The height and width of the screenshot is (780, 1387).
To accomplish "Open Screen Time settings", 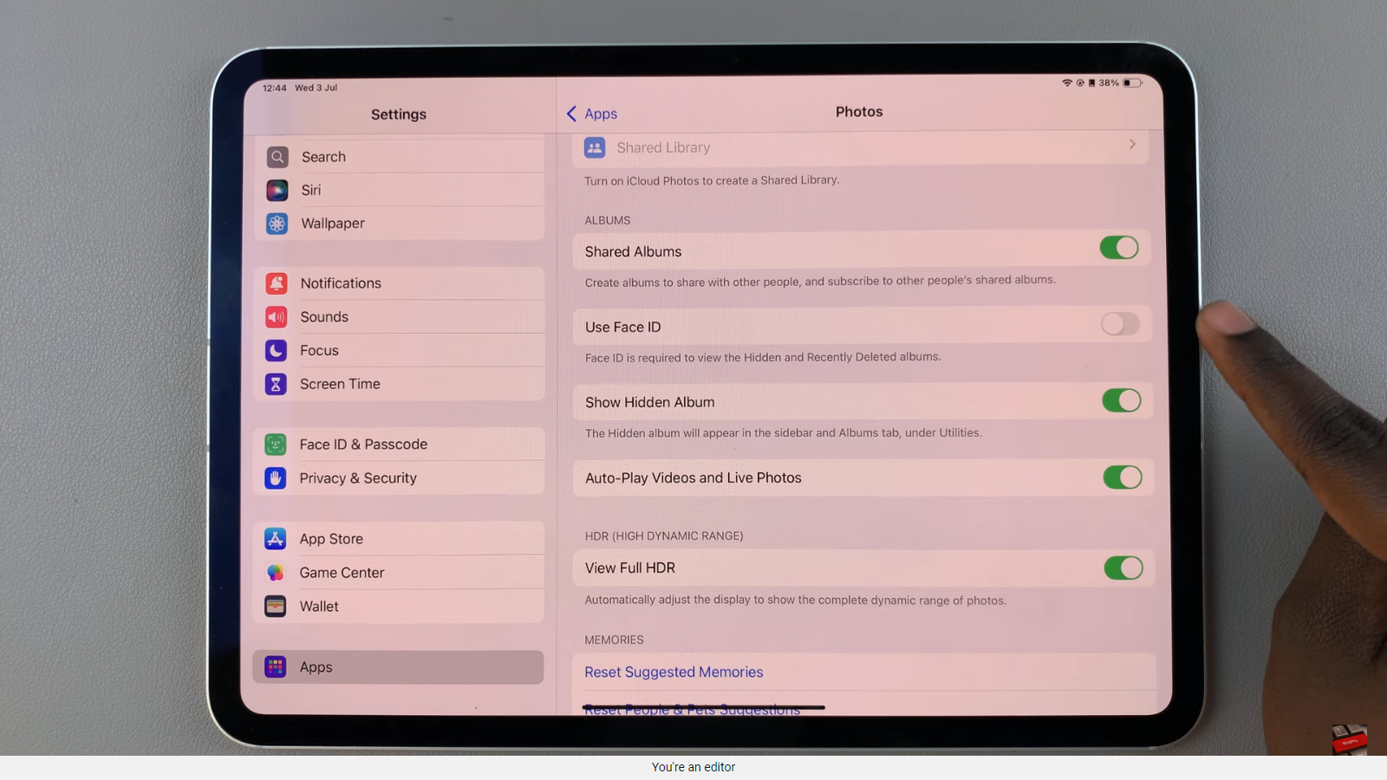I will 399,384.
